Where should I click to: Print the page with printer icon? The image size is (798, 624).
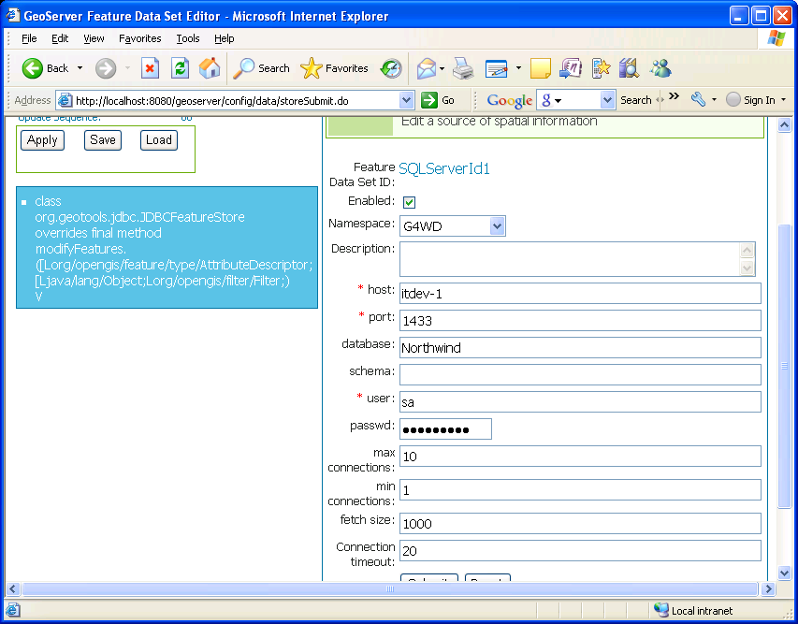[463, 68]
